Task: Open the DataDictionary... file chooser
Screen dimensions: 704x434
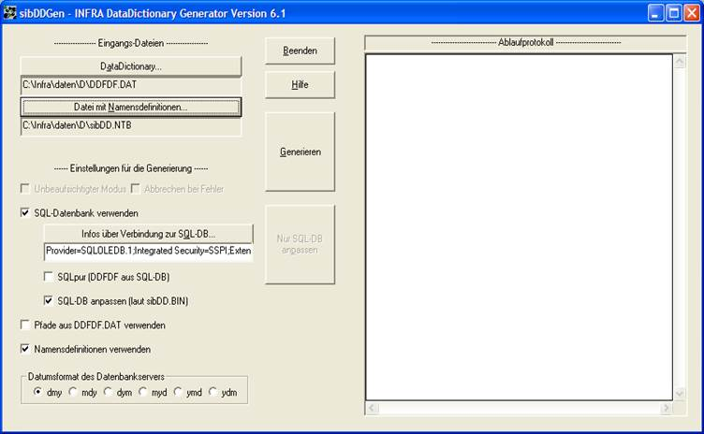Action: 131,66
